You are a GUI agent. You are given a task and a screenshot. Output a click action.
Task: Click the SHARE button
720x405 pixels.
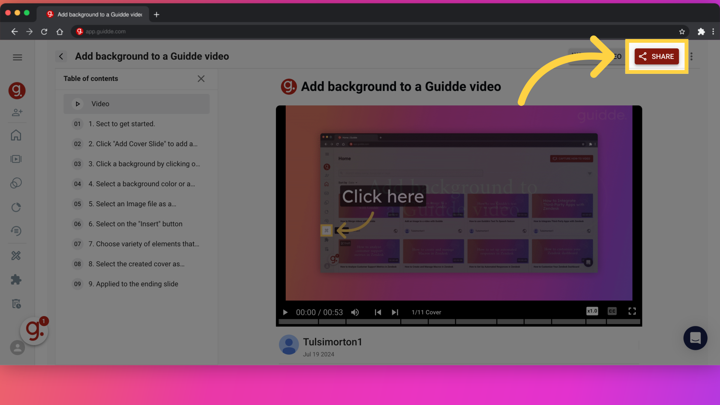tap(657, 57)
